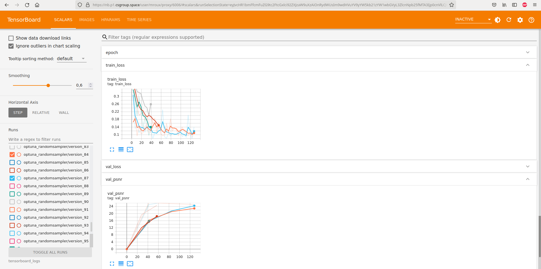Check run optuna_randomsampler/version_85
541x269 pixels.
pos(12,162)
